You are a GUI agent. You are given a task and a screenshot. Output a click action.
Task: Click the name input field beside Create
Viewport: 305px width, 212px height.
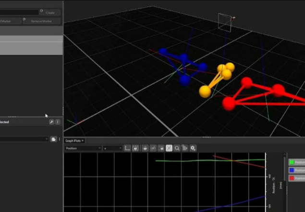click(x=19, y=12)
